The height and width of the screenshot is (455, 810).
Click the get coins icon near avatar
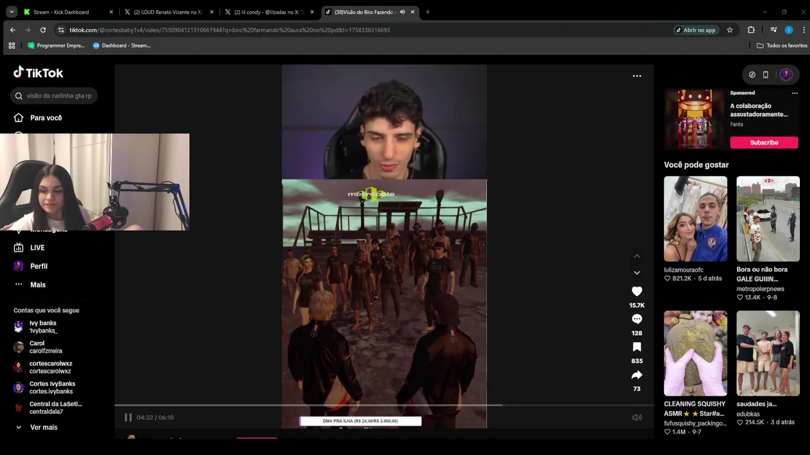752,75
